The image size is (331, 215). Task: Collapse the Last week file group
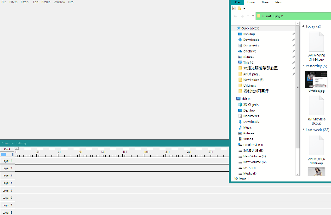pos(303,130)
